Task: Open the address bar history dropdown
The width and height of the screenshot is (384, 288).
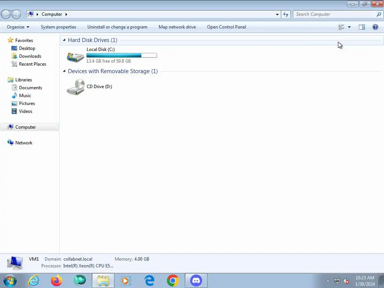Action: pyautogui.click(x=277, y=14)
